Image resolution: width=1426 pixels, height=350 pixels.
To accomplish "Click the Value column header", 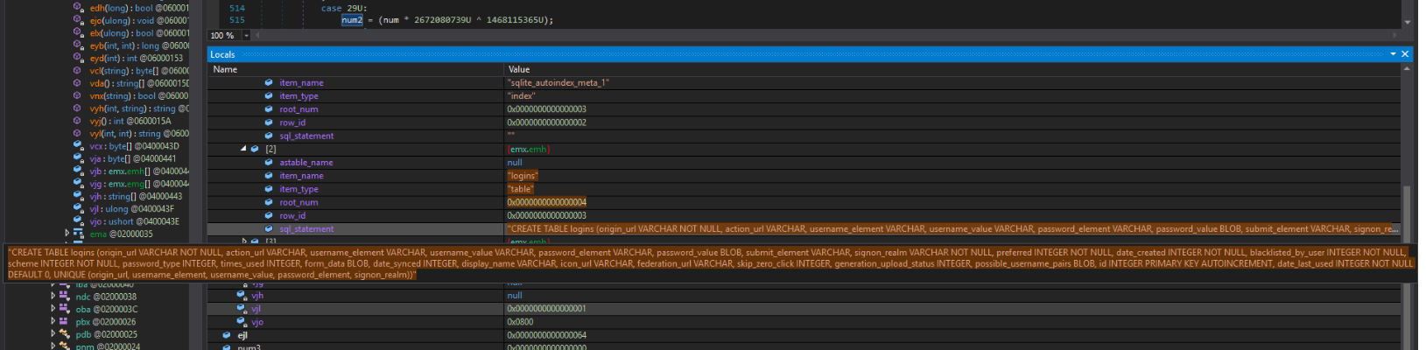I will pos(518,69).
